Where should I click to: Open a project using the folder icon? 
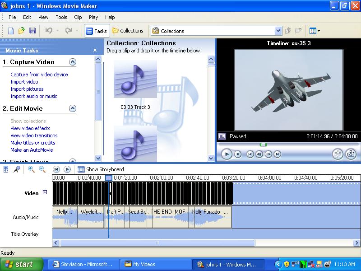22,31
